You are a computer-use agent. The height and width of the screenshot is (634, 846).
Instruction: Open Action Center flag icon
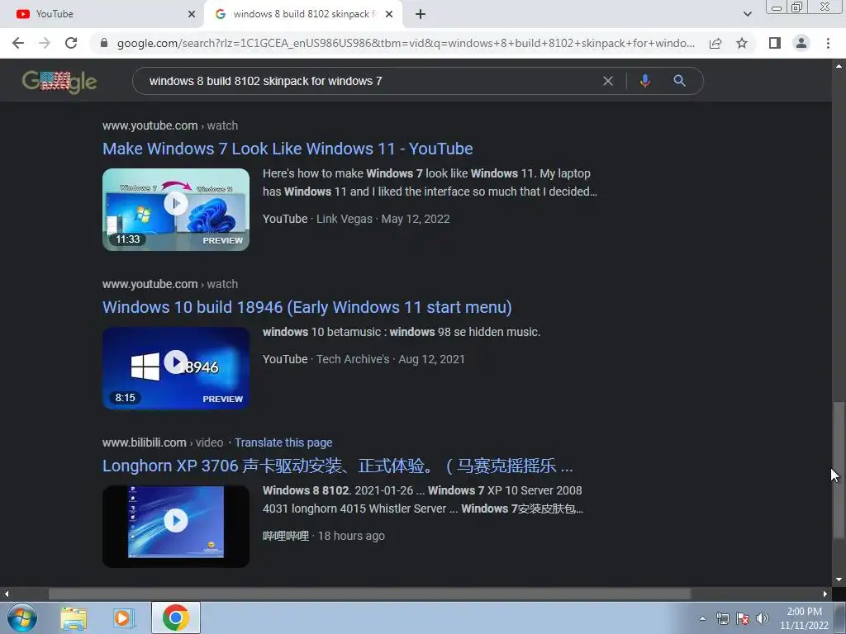pos(743,619)
